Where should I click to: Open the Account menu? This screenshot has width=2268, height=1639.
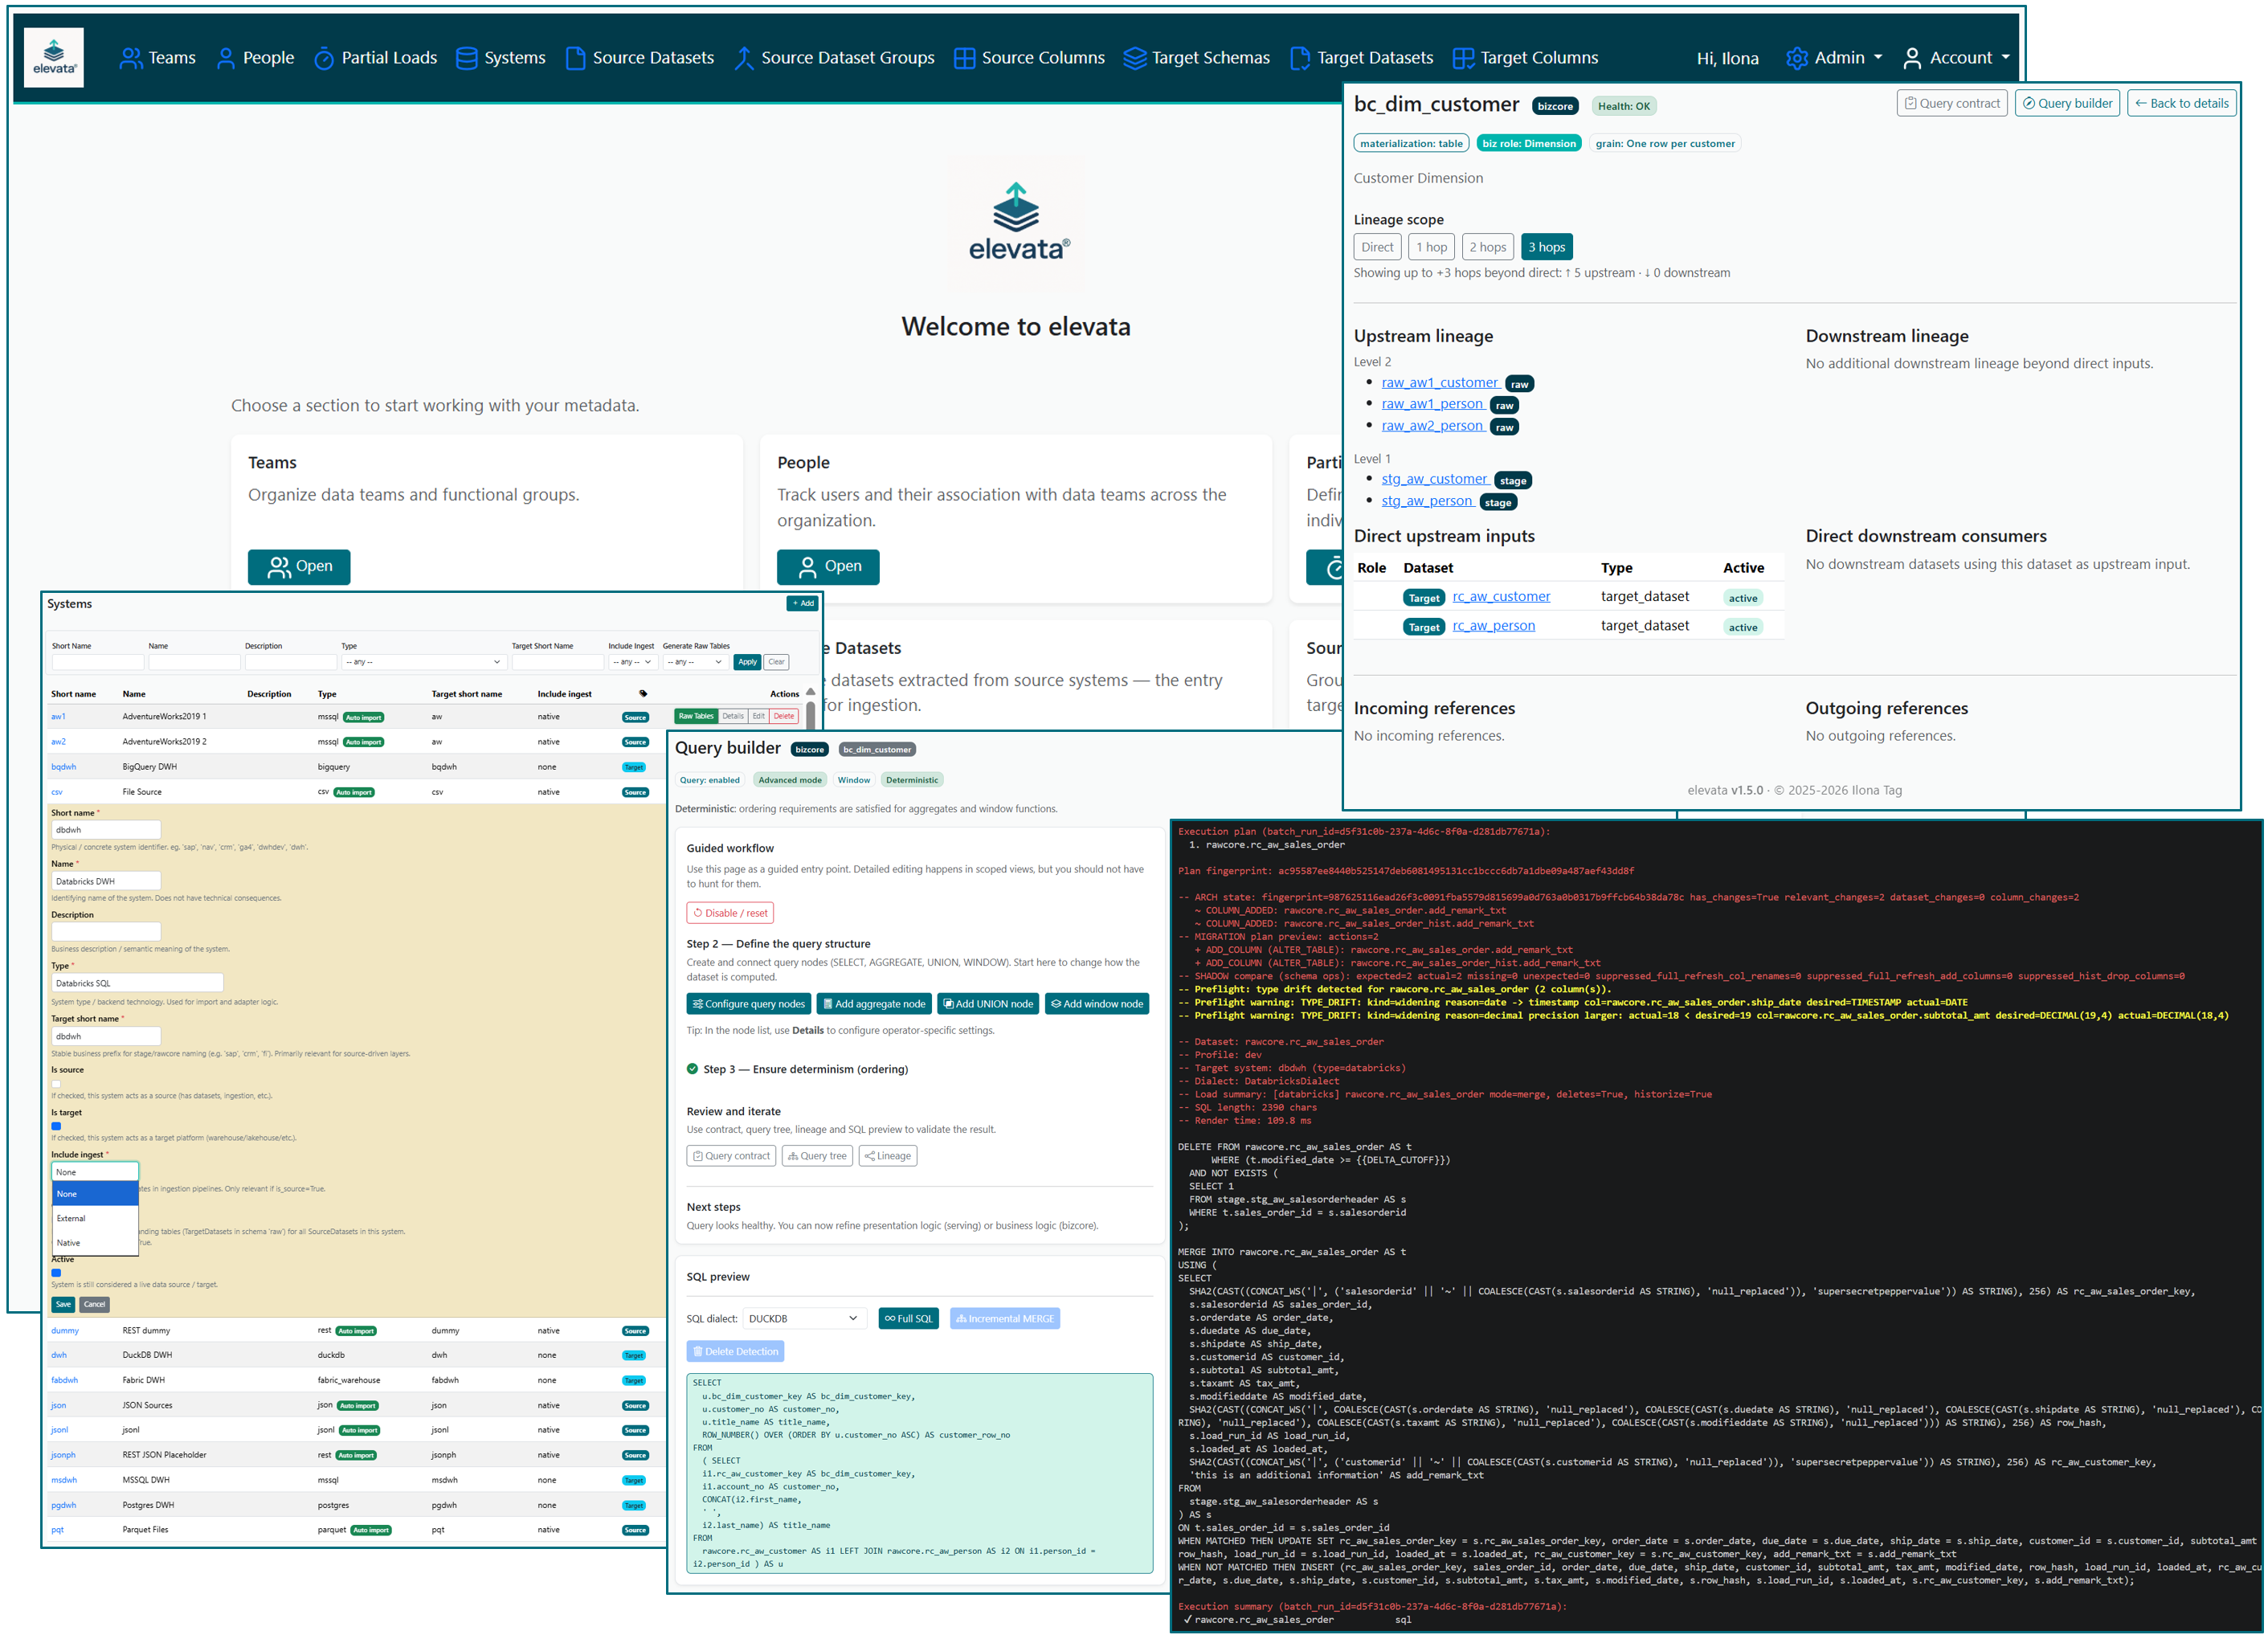(x=1957, y=59)
